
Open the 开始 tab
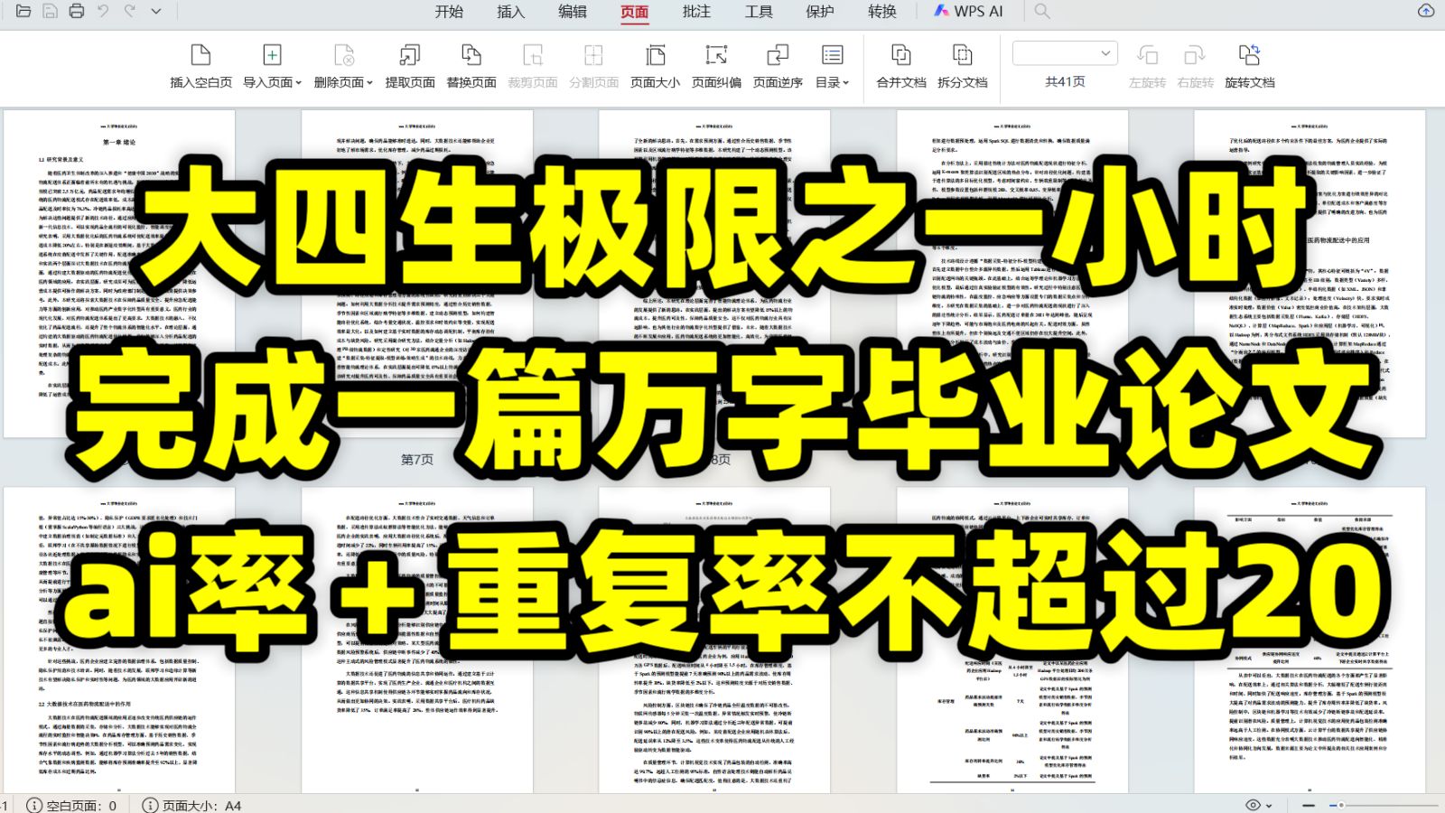449,11
